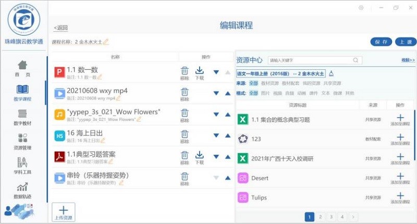
Task: Open 数字教材 icon in sidebar
Action: tap(22, 114)
